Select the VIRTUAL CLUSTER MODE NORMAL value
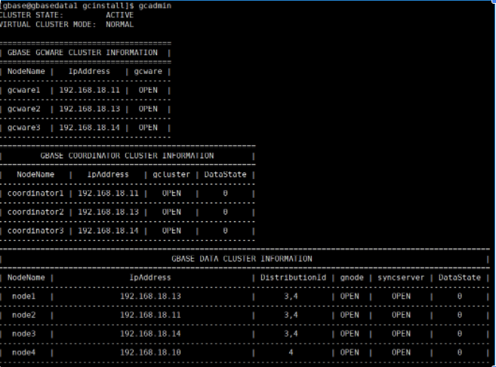The width and height of the screenshot is (496, 367). click(x=119, y=24)
